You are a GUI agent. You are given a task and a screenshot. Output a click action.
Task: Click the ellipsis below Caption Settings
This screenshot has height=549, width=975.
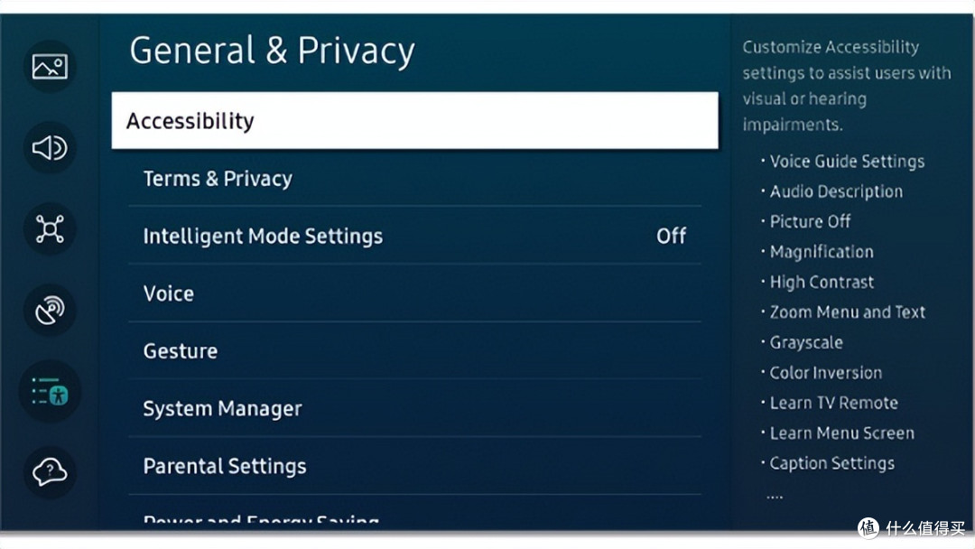pos(775,496)
